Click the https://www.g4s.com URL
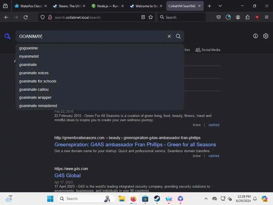 click(71, 169)
